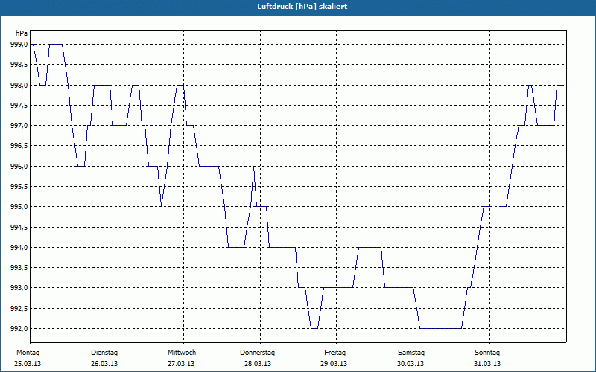Image resolution: width=596 pixels, height=372 pixels.
Task: Click the date 26.03.13
Action: [104, 364]
